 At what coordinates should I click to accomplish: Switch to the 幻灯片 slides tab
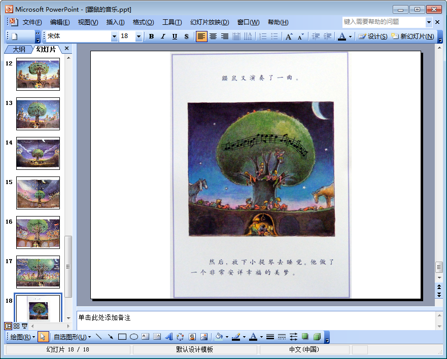(46, 50)
